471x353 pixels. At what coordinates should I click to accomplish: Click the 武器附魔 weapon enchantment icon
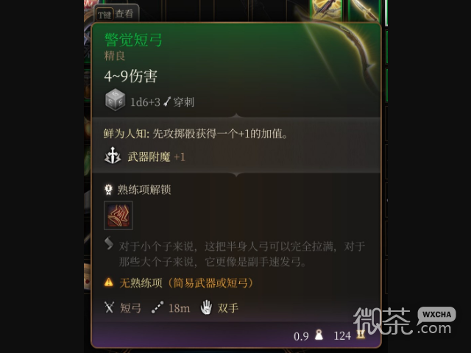pos(113,155)
